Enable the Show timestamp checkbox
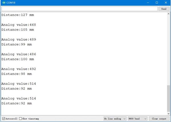Viewport: 171px width, 122px height. pyautogui.click(x=21, y=119)
